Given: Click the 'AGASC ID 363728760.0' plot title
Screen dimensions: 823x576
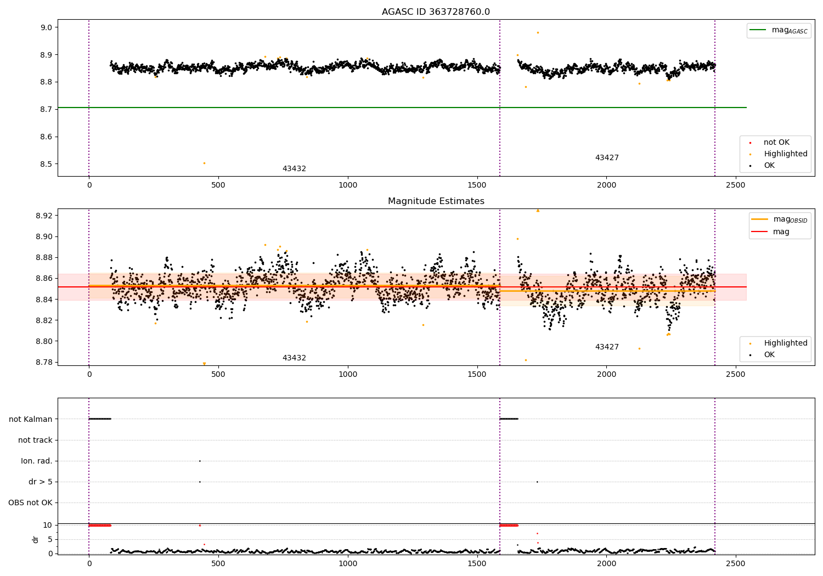Looking at the screenshot, I should click(x=436, y=12).
